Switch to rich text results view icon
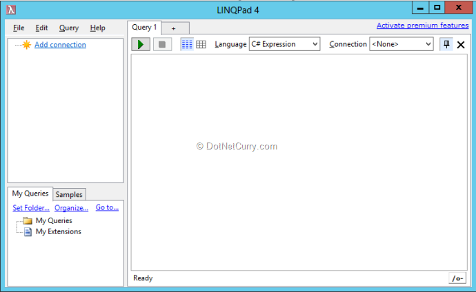The width and height of the screenshot is (476, 292). [x=187, y=45]
